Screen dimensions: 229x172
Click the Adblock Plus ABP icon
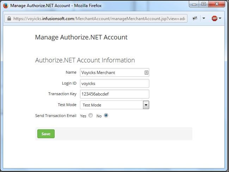[x=214, y=18]
